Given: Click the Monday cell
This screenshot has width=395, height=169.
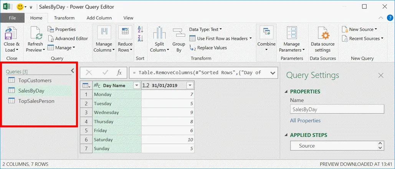Looking at the screenshot, I should coord(117,94).
